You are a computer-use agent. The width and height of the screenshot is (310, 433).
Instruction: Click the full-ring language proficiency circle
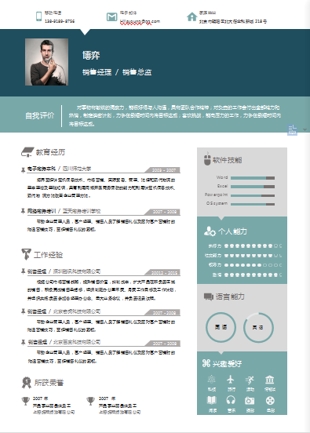coord(221,327)
